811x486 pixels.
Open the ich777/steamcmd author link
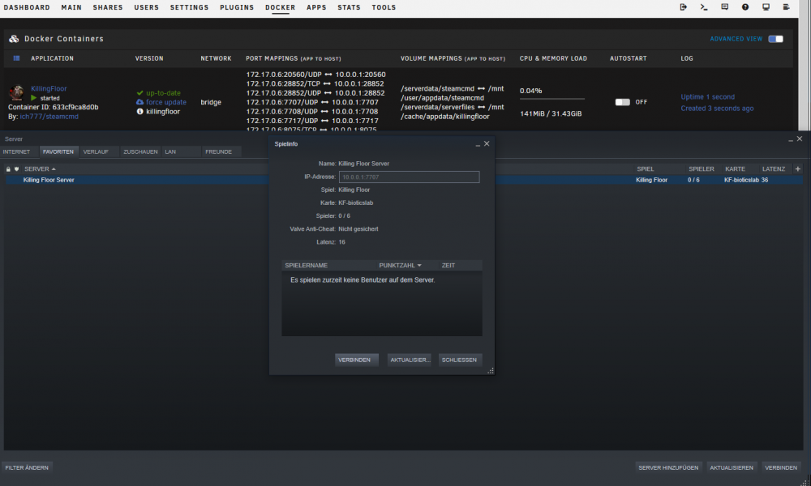click(x=49, y=117)
